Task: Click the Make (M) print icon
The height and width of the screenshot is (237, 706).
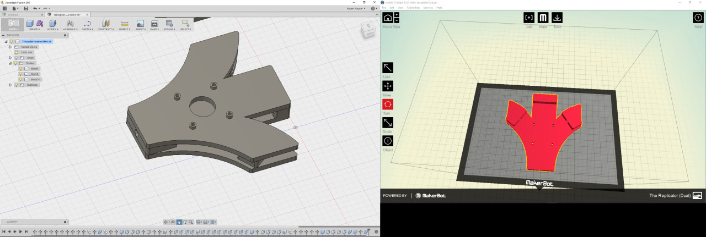Action: (543, 18)
